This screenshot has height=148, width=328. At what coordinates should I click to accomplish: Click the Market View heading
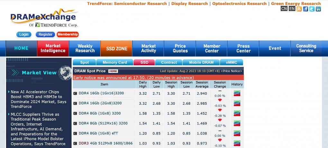tap(39, 73)
